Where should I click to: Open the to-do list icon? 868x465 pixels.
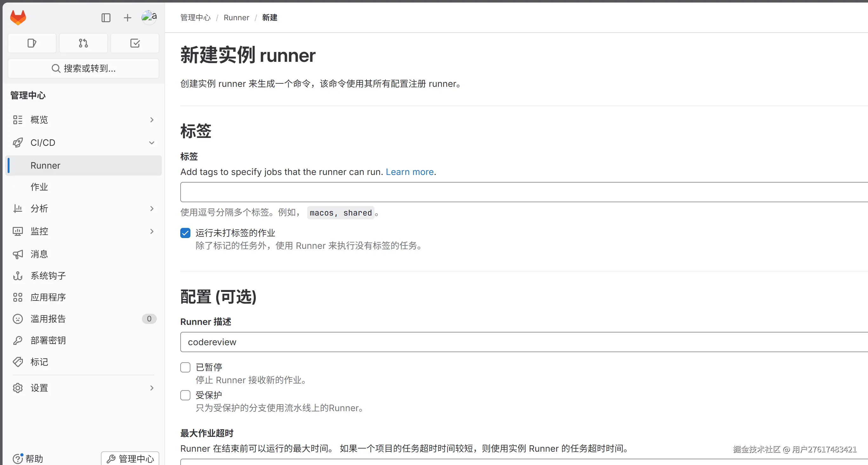click(x=135, y=43)
